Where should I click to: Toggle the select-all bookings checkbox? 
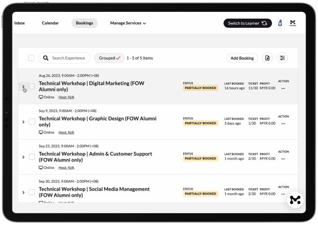tap(31, 58)
